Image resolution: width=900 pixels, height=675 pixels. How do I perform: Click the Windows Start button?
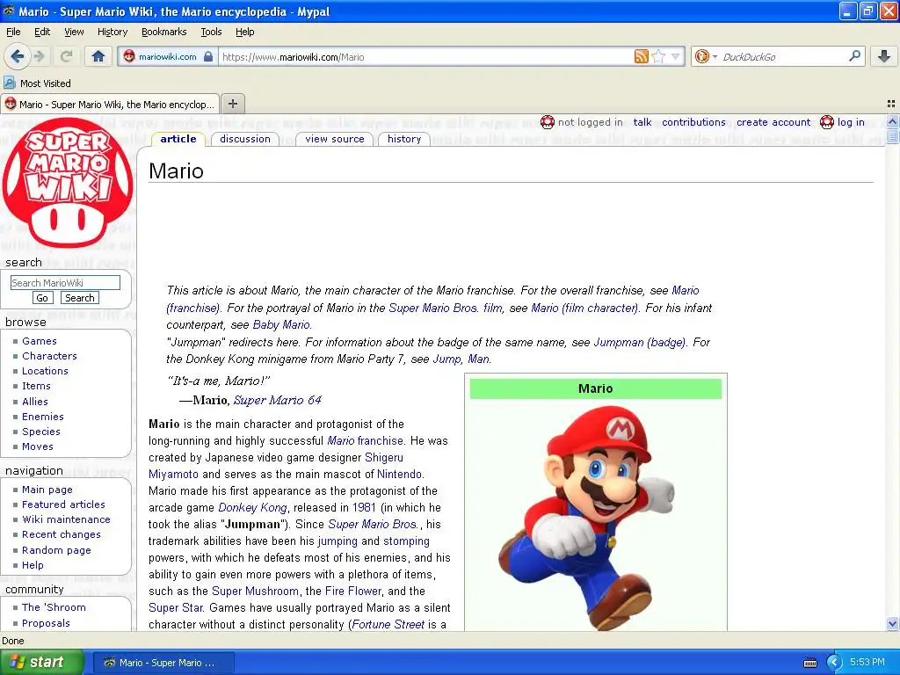42,663
